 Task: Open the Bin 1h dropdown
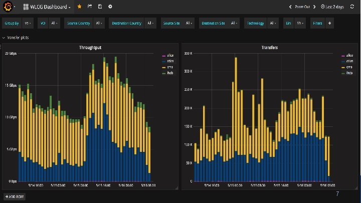(x=300, y=23)
